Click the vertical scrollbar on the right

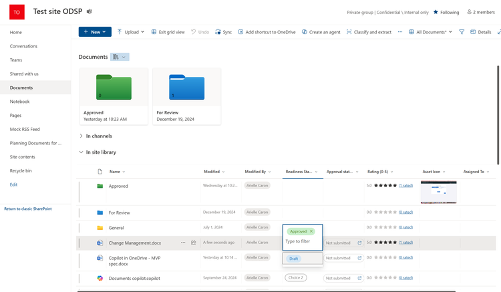[x=498, y=115]
